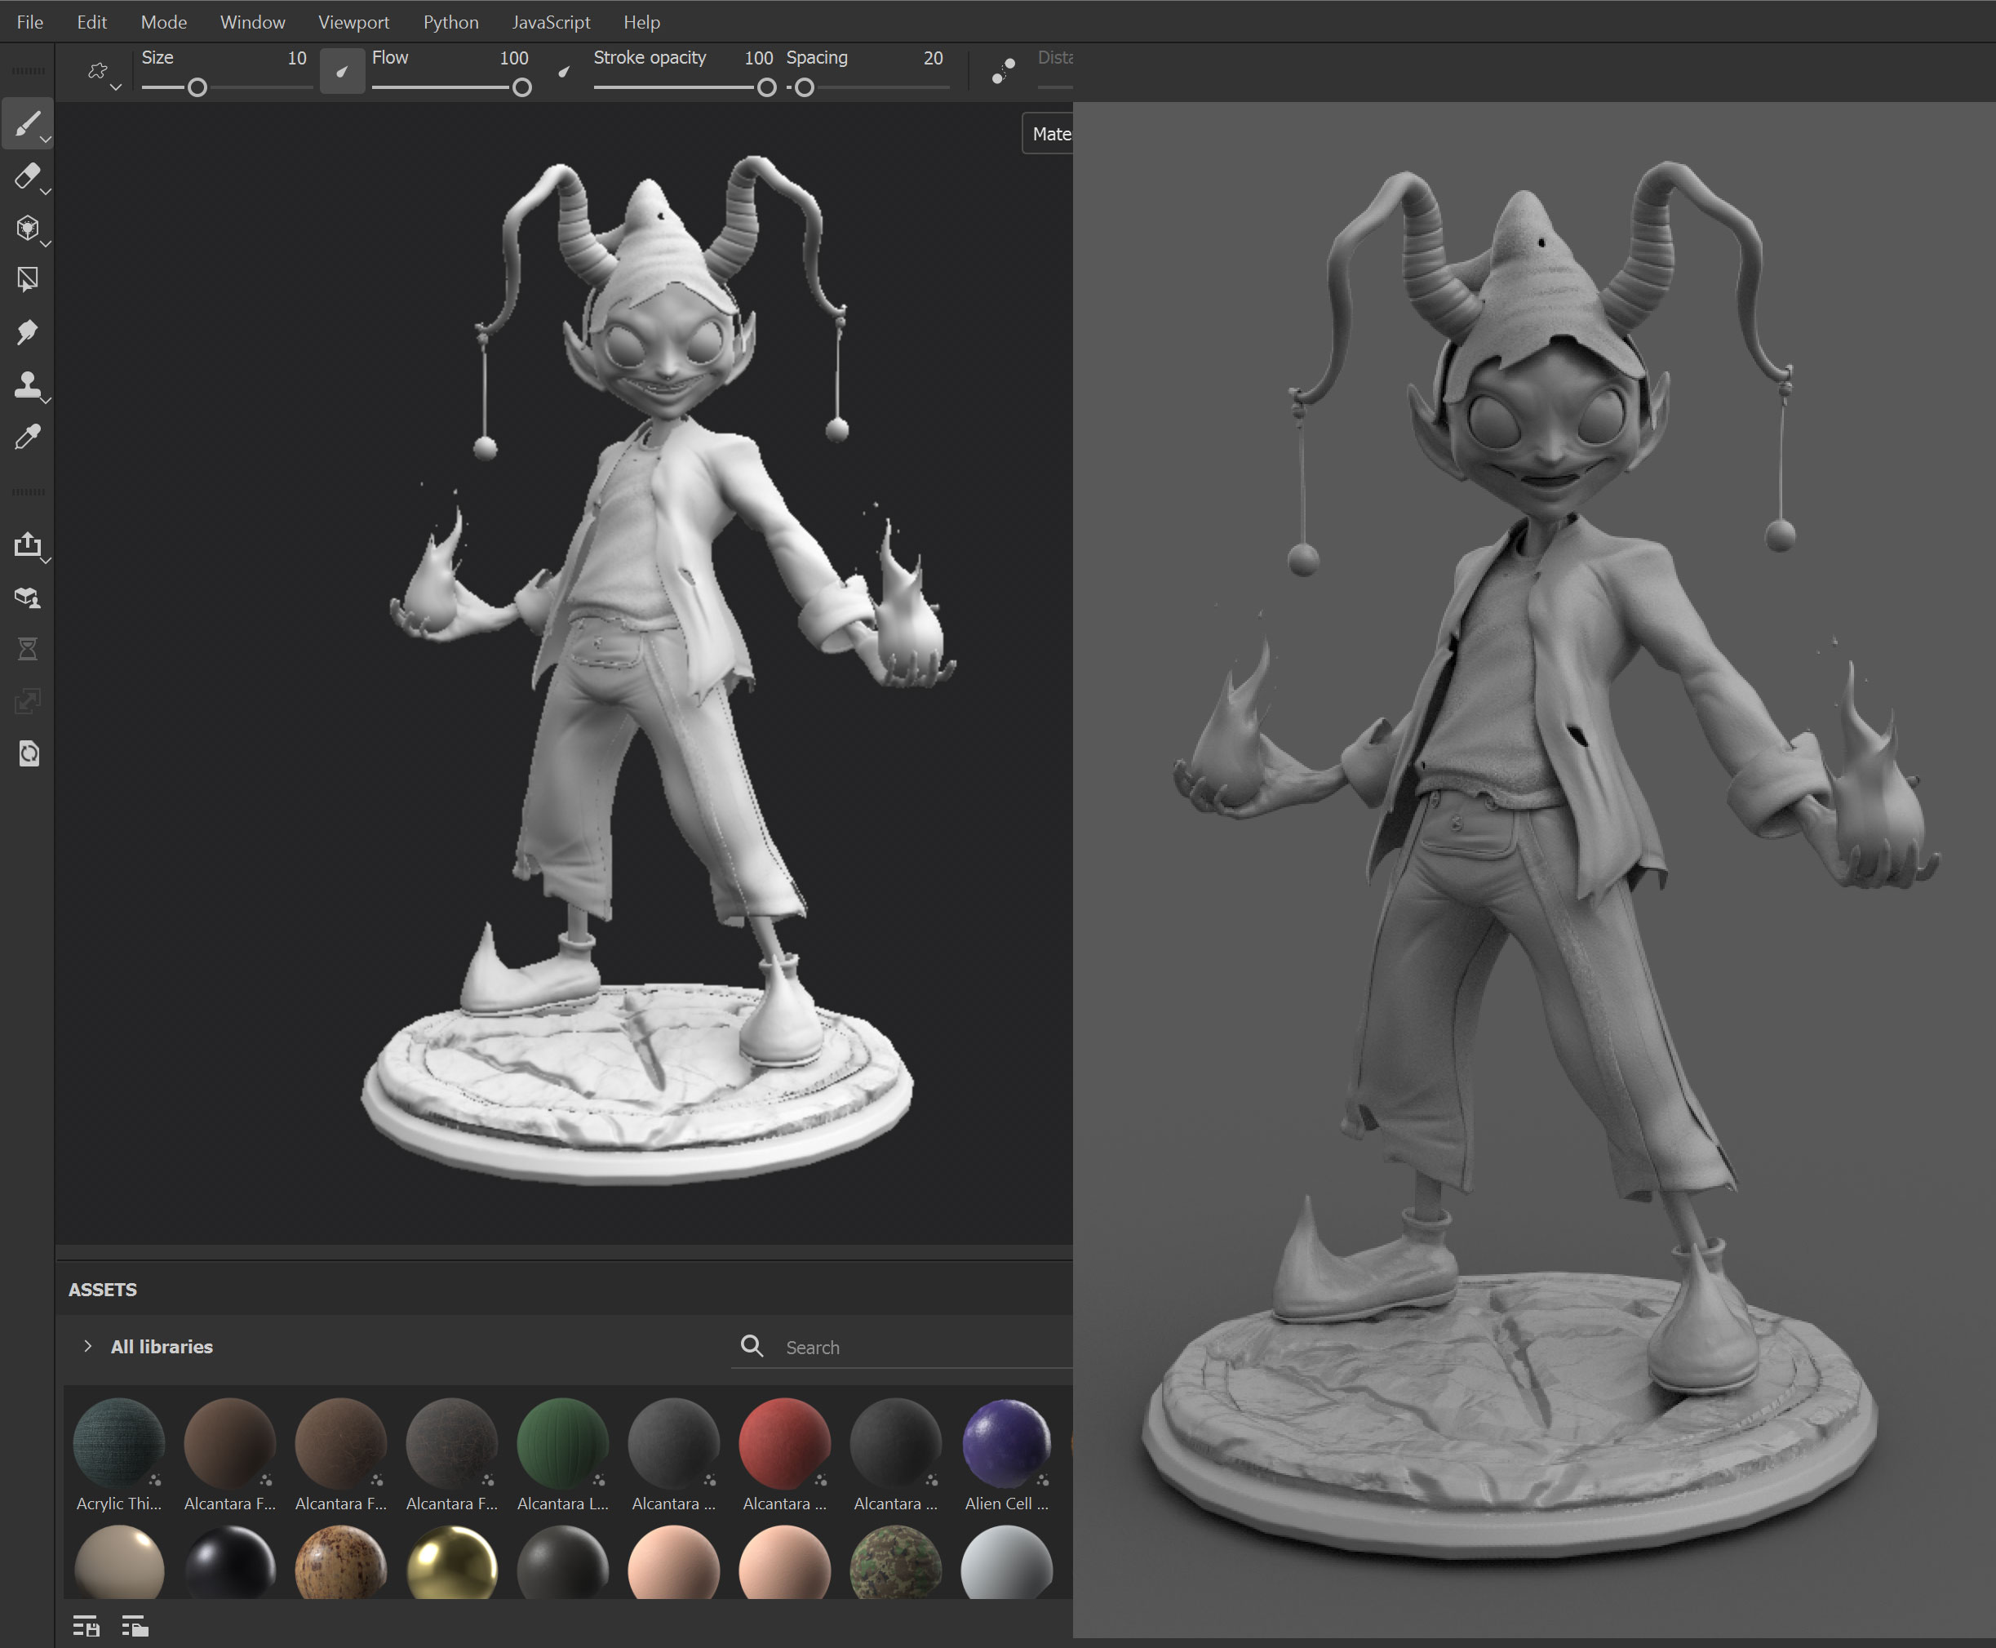Viewport: 1996px width, 1648px height.
Task: Expand the All libraries tree
Action: [87, 1346]
